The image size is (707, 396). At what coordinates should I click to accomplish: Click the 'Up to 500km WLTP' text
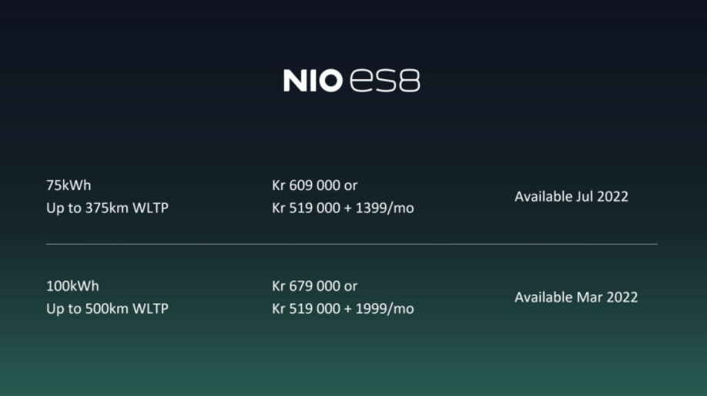pos(107,309)
